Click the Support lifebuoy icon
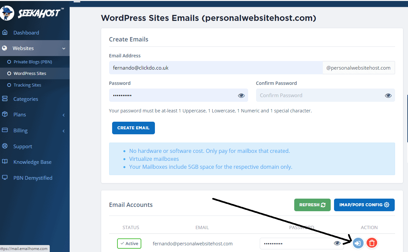 pos(5,146)
